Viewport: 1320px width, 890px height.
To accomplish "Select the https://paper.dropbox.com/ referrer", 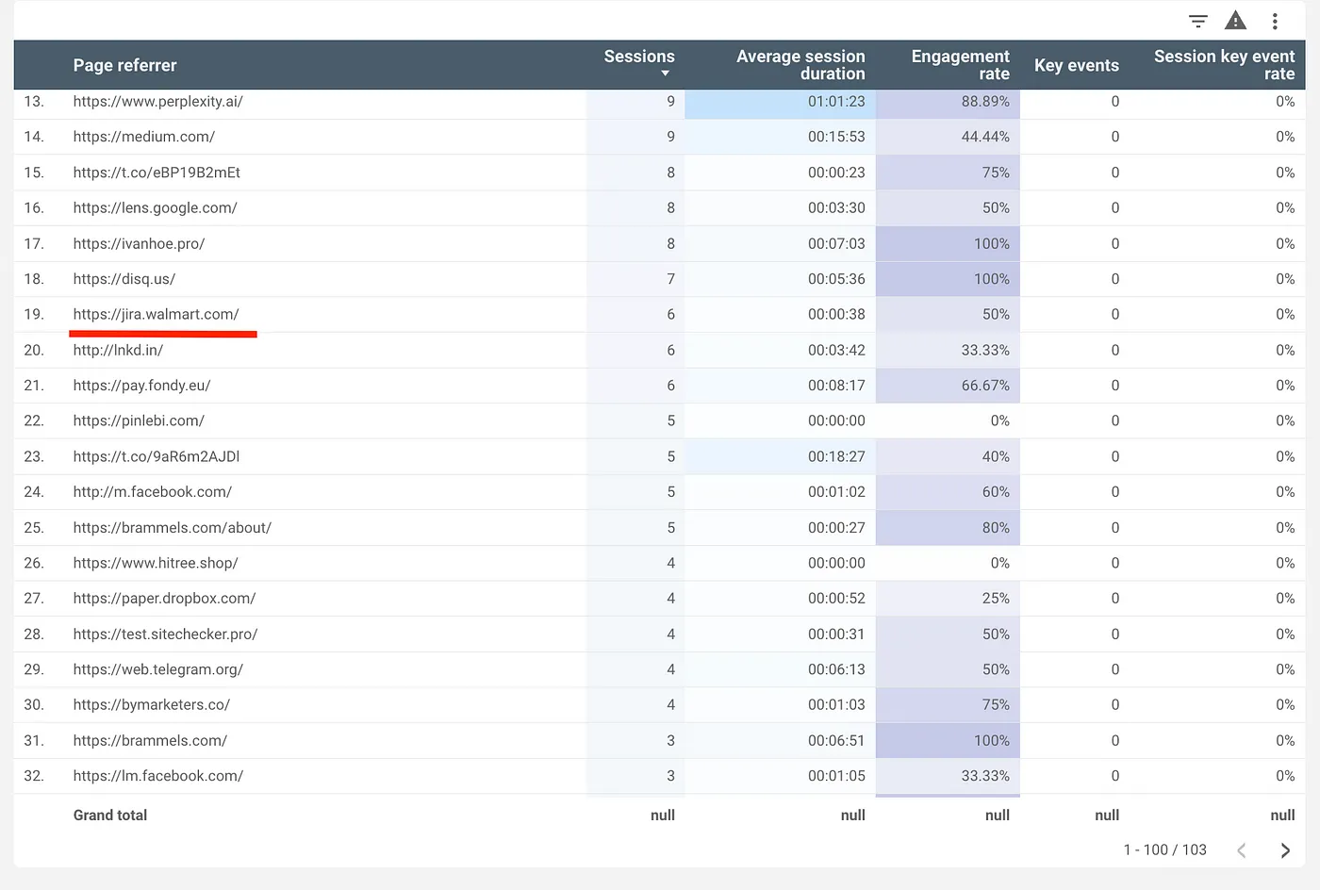I will [164, 599].
